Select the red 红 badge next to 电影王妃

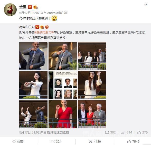coord(47,27)
